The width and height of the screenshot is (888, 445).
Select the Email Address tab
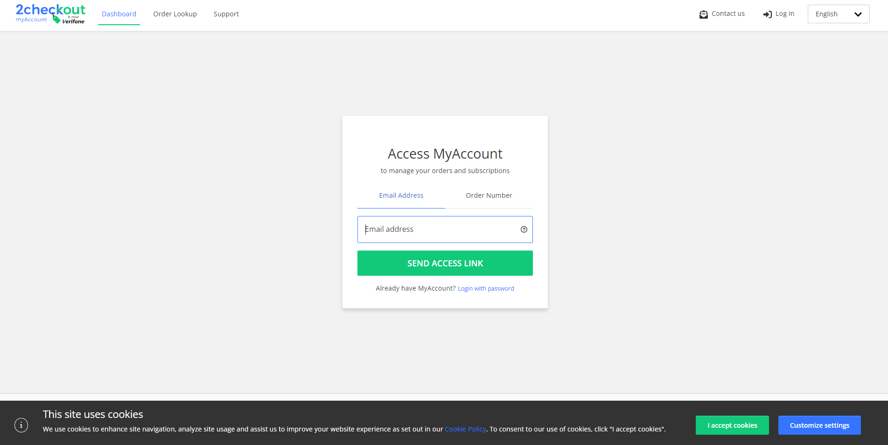(x=401, y=195)
